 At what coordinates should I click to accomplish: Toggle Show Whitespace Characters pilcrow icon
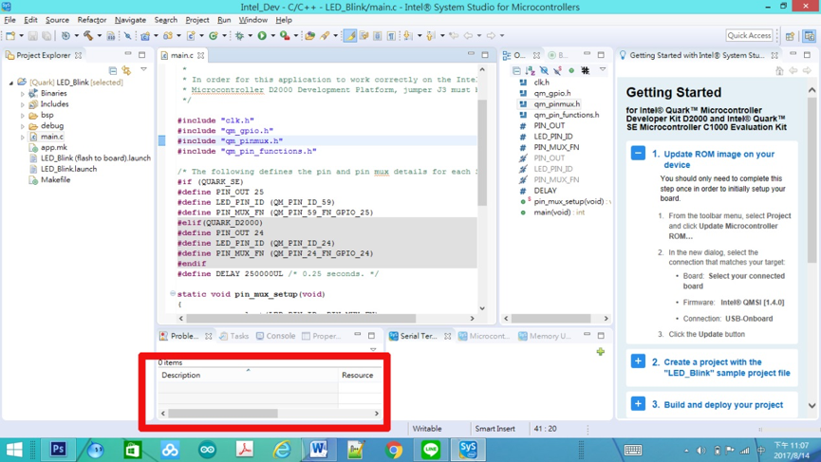391,36
